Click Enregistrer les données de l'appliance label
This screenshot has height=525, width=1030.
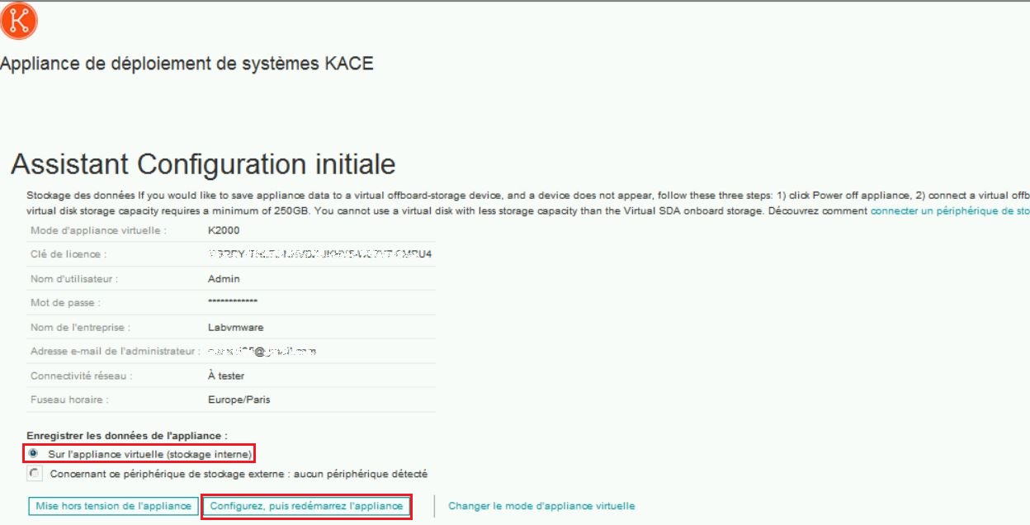tap(127, 435)
